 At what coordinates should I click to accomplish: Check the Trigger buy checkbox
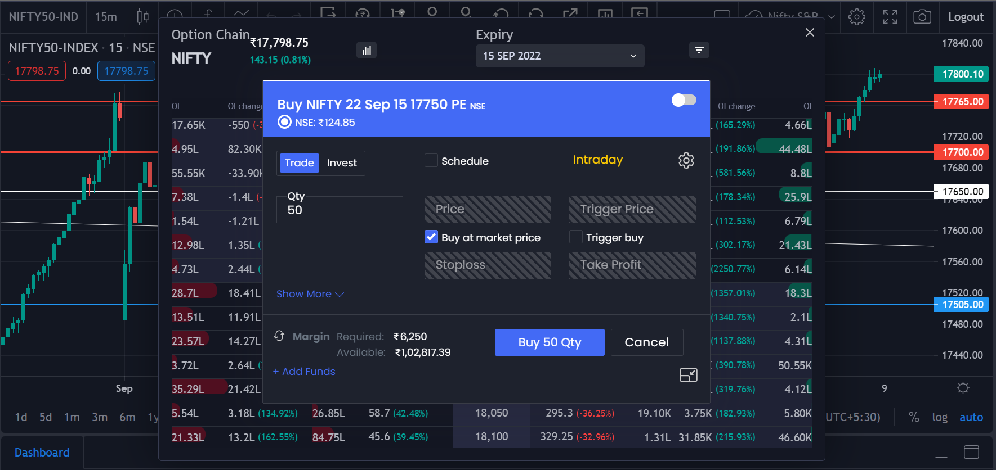point(575,237)
